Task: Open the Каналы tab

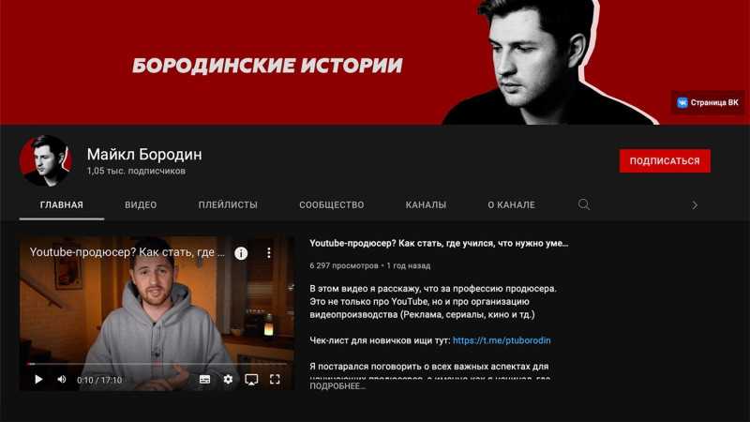Action: click(x=426, y=204)
